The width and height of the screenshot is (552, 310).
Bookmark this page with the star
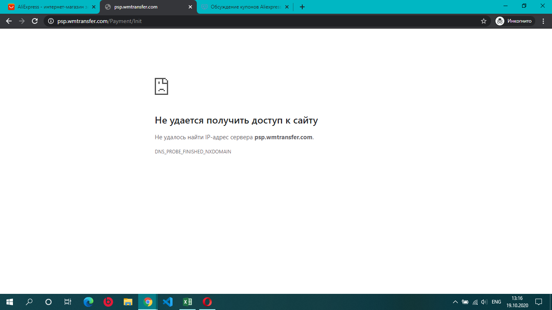coord(484,21)
